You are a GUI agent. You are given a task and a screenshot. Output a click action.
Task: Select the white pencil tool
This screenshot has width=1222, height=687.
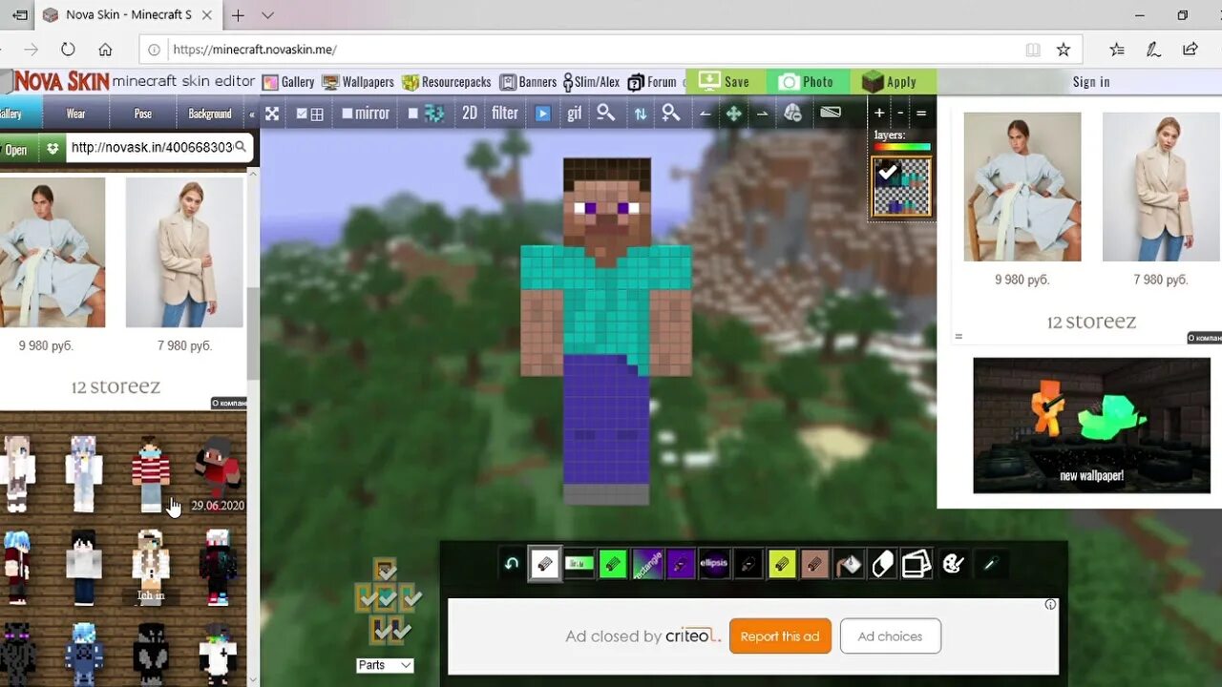(545, 564)
